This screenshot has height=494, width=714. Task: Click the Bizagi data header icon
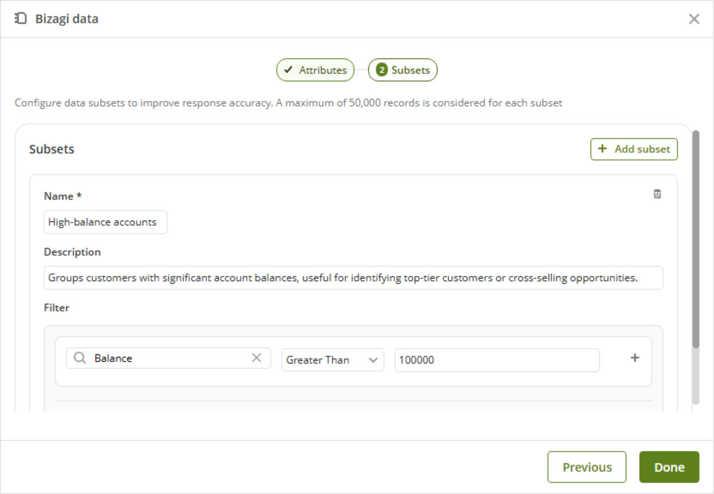[x=21, y=19]
